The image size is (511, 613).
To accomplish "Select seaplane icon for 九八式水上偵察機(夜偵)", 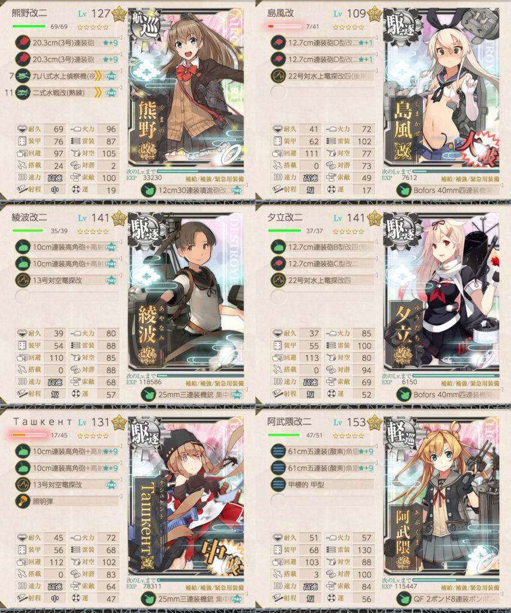I will (23, 75).
